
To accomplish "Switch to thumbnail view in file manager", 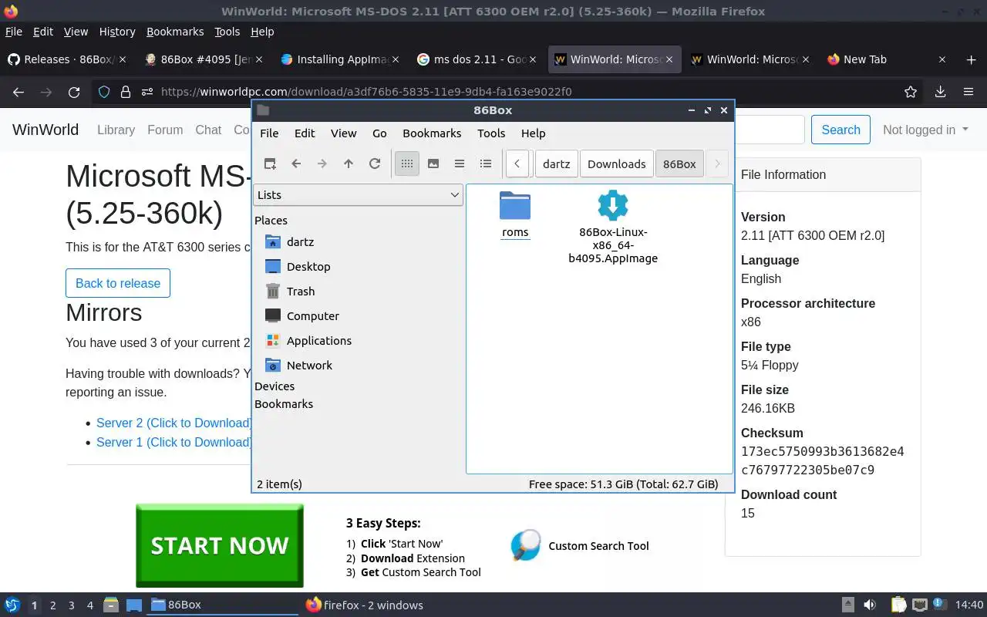I will pyautogui.click(x=433, y=164).
